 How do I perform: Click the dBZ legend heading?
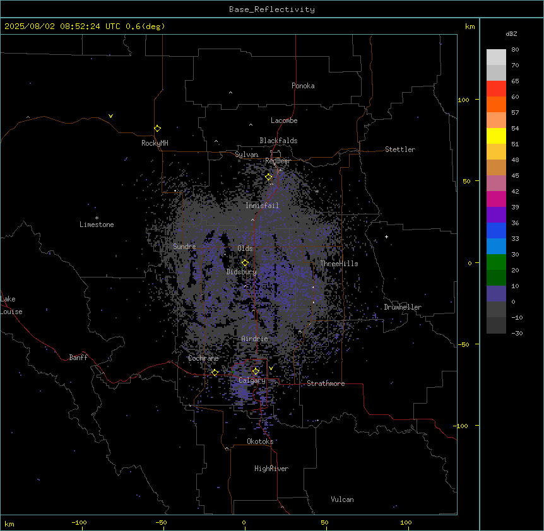[x=511, y=33]
